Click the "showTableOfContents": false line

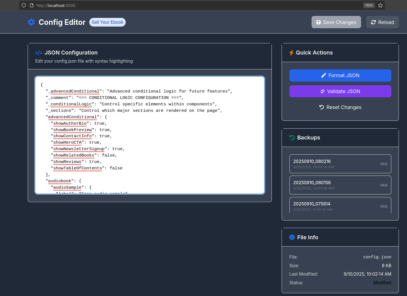click(x=86, y=168)
